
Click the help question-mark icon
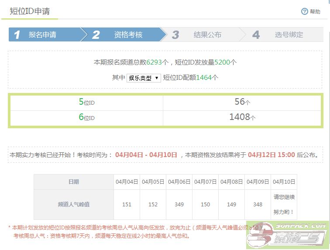point(305,11)
